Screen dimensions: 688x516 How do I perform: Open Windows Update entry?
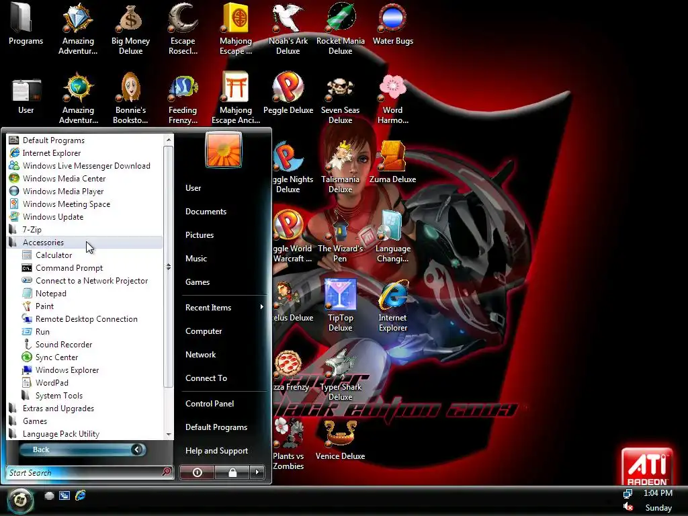click(85, 217)
